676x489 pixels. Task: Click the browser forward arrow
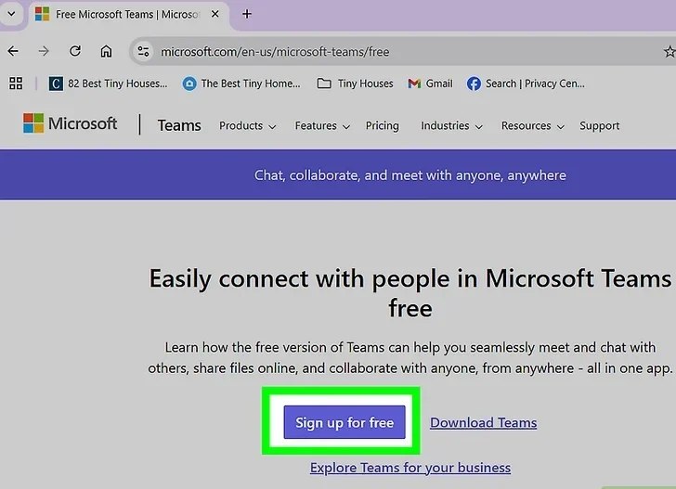pyautogui.click(x=44, y=51)
